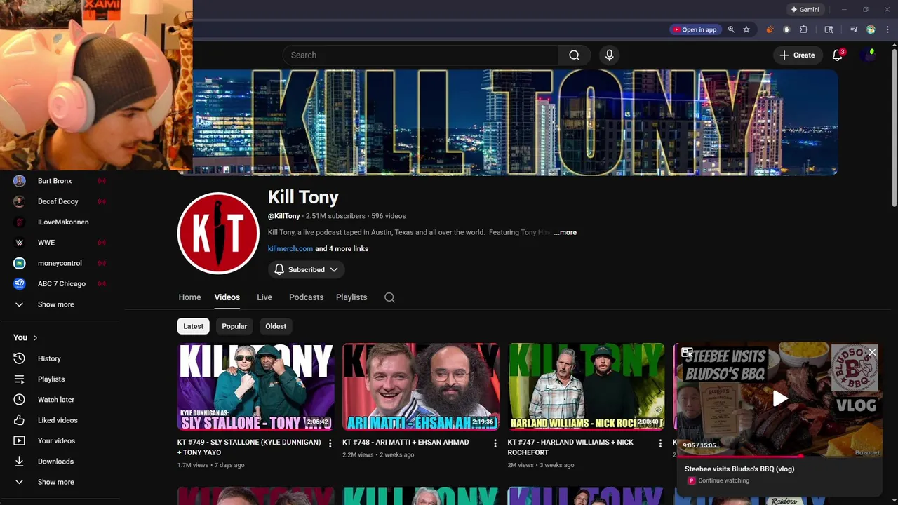898x505 pixels.
Task: Select the Videos channel tab
Action: point(227,297)
